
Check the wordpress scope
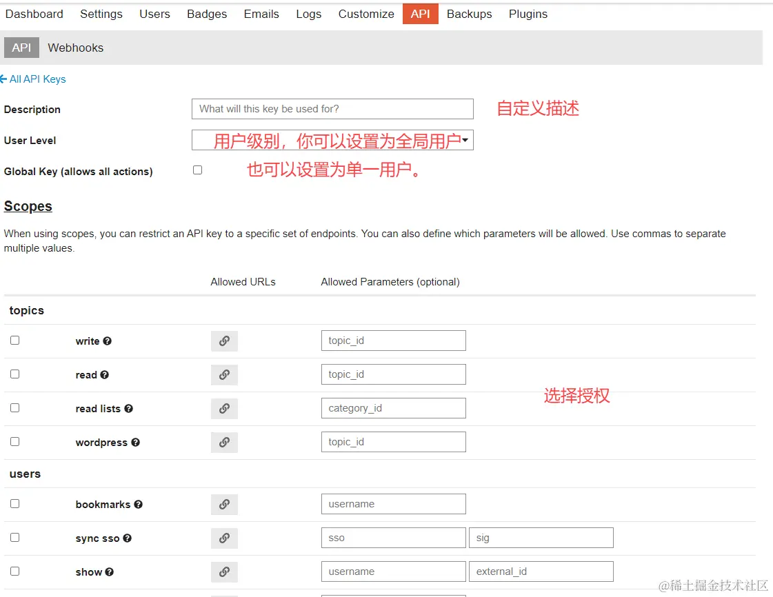[14, 442]
